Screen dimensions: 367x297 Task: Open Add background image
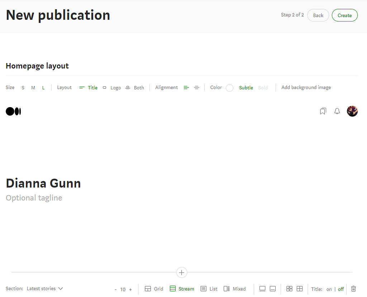click(306, 87)
